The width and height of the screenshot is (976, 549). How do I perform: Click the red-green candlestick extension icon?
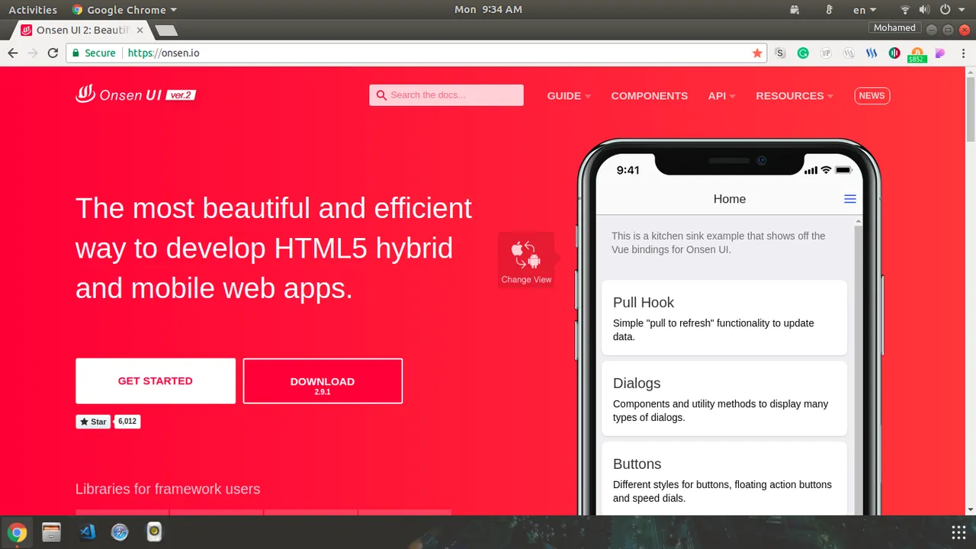[x=894, y=53]
